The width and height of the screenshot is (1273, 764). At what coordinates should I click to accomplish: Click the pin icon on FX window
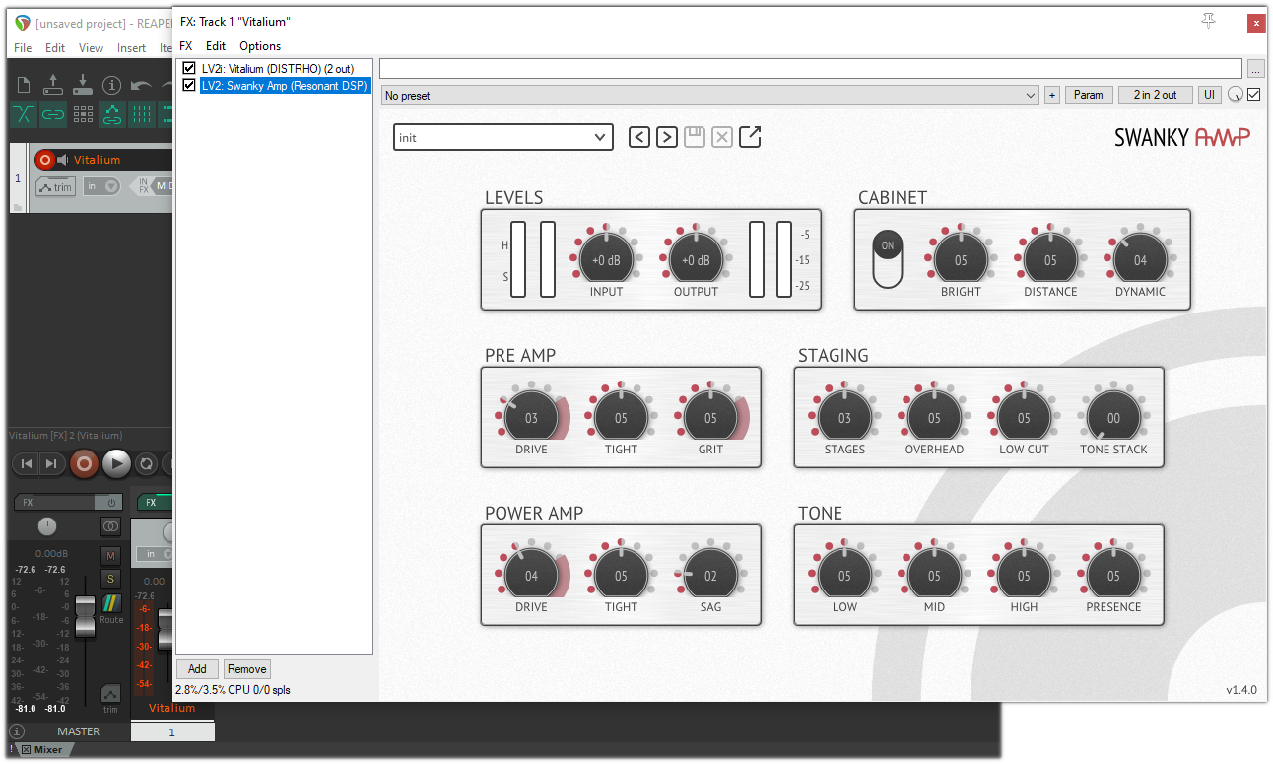click(x=1209, y=21)
